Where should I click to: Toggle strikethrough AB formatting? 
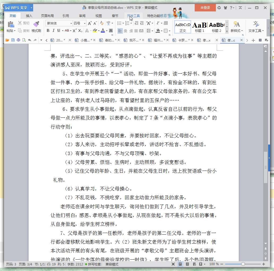(x=67, y=31)
